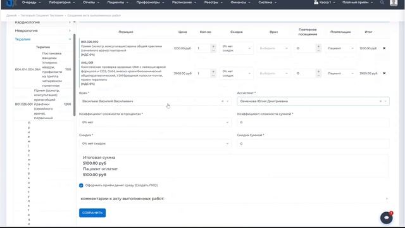Open the Финансы menu
The image size is (405, 228).
(240, 3)
